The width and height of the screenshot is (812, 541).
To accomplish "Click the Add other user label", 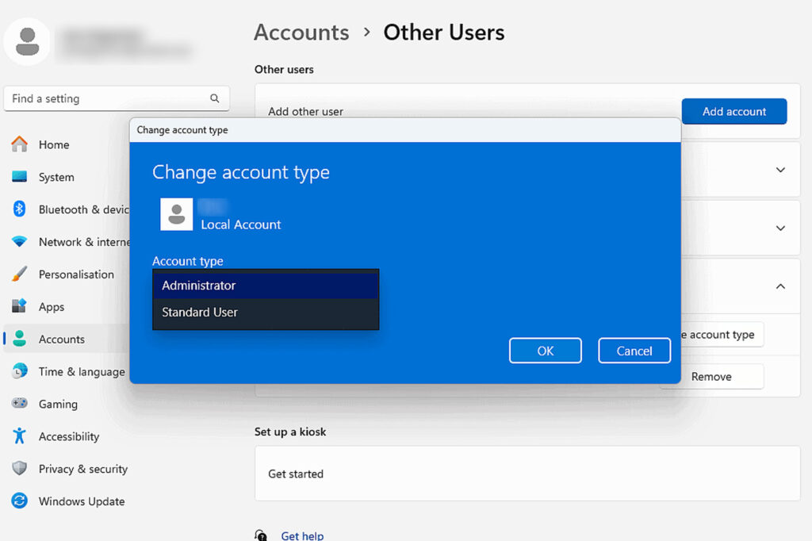I will (x=305, y=111).
